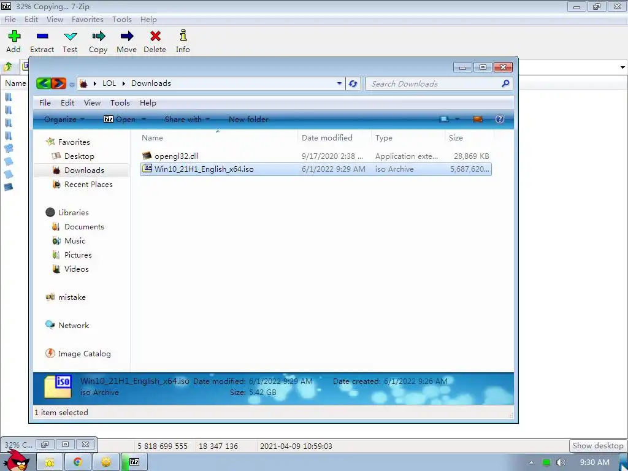Go up one folder in 7-Zip
This screenshot has width=628, height=471.
[8, 66]
